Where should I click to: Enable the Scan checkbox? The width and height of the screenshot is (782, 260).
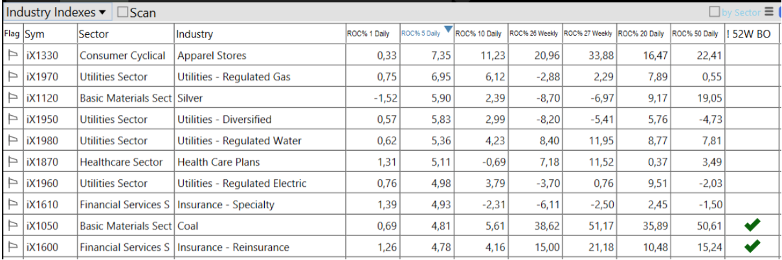pos(123,12)
